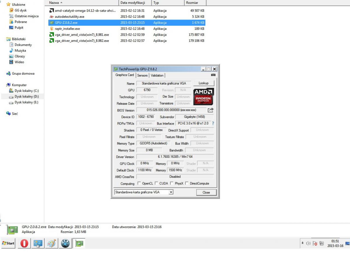
Task: Click the GPU-Z.0.8.2.exe file icon
Action: click(52, 22)
